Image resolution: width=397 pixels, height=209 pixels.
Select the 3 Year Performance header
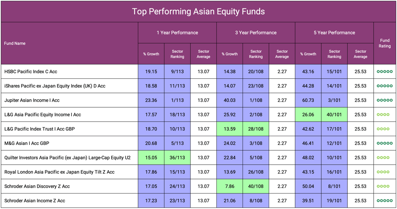[x=256, y=32]
